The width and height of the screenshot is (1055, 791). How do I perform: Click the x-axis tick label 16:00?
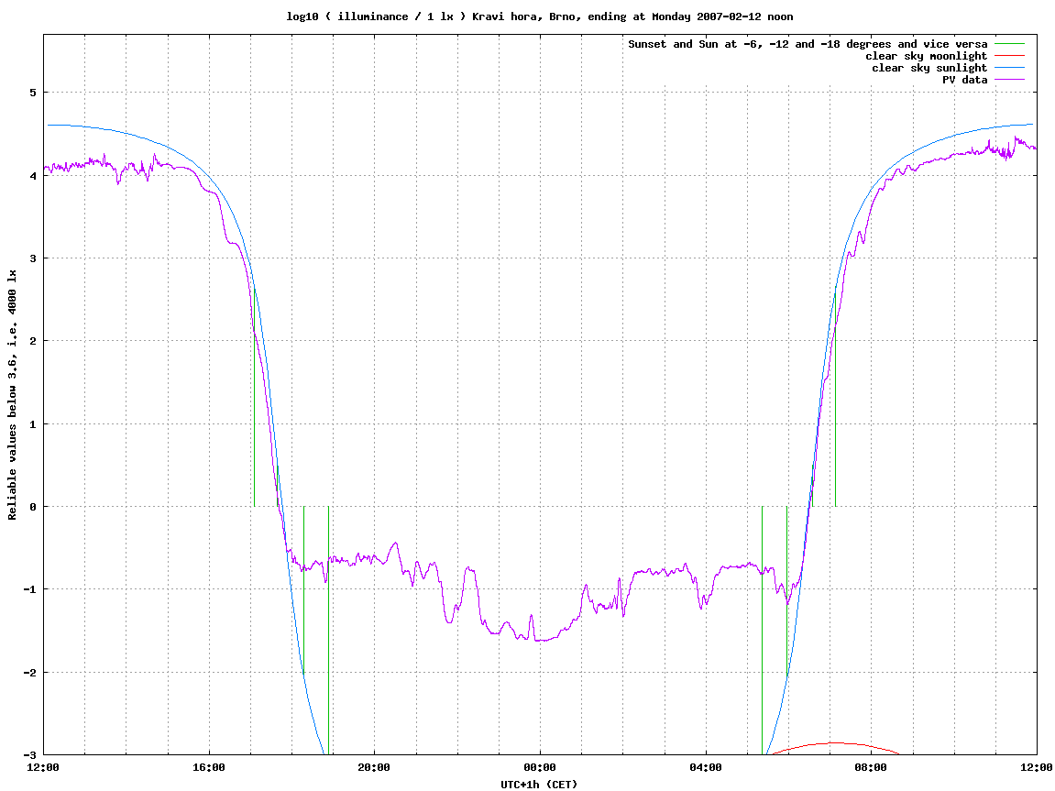pos(209,767)
